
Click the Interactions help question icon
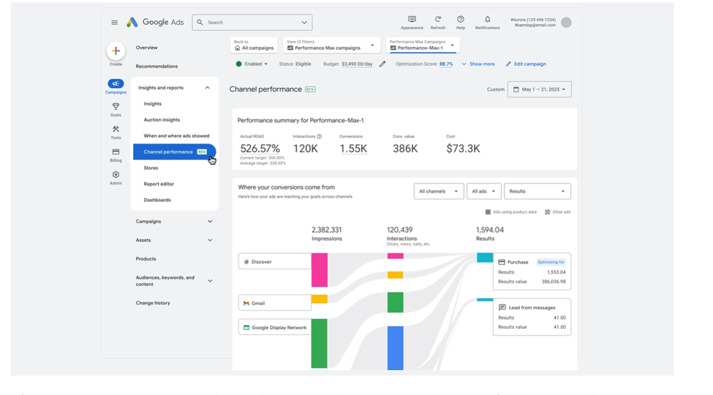319,136
